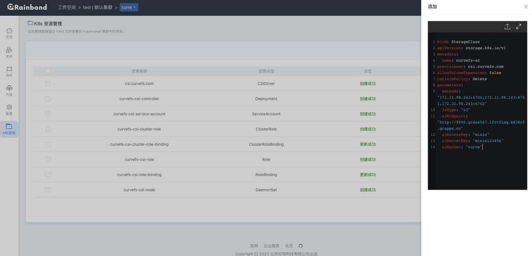Click the test | 默认集群 breadcrumb
The width and height of the screenshot is (532, 256).
click(x=98, y=7)
